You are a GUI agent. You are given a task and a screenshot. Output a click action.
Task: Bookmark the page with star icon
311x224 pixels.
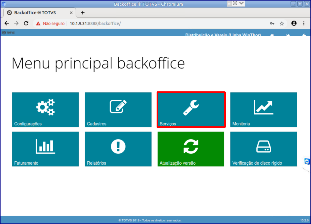pos(282,24)
